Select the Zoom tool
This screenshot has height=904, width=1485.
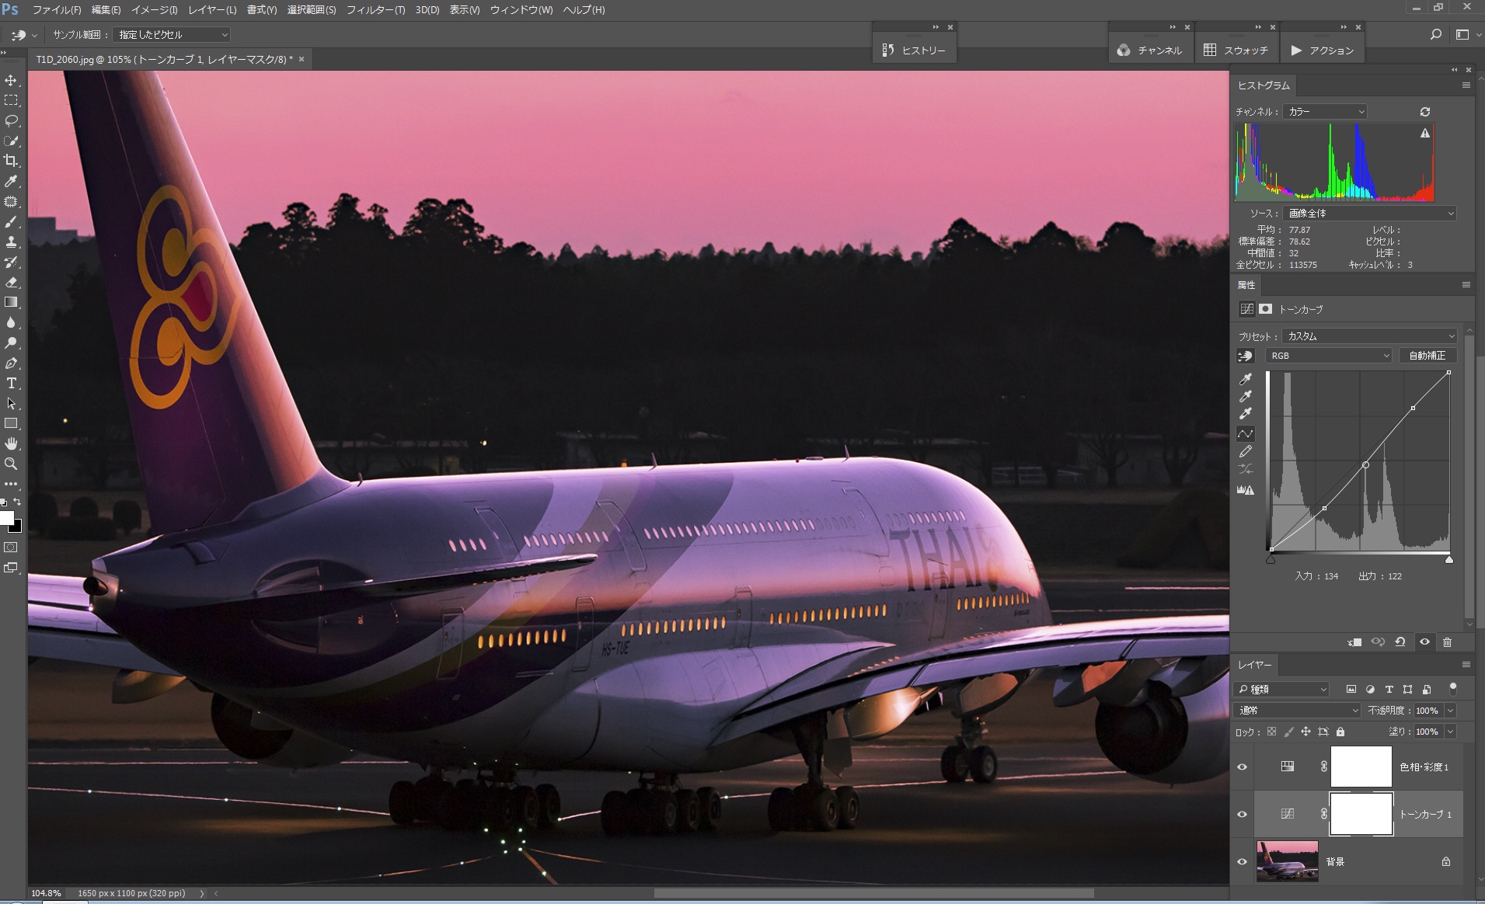[x=11, y=464]
